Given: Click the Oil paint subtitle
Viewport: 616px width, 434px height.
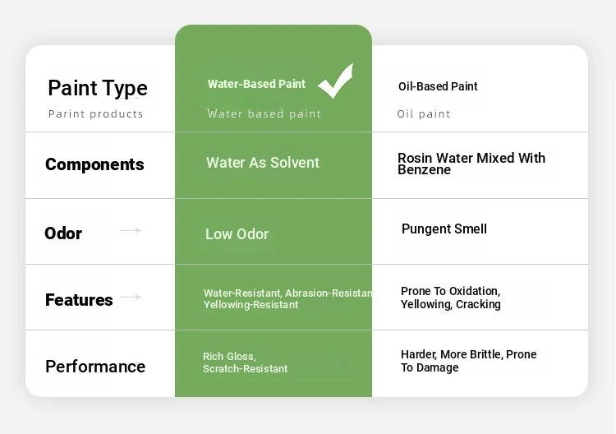Looking at the screenshot, I should click(x=424, y=114).
